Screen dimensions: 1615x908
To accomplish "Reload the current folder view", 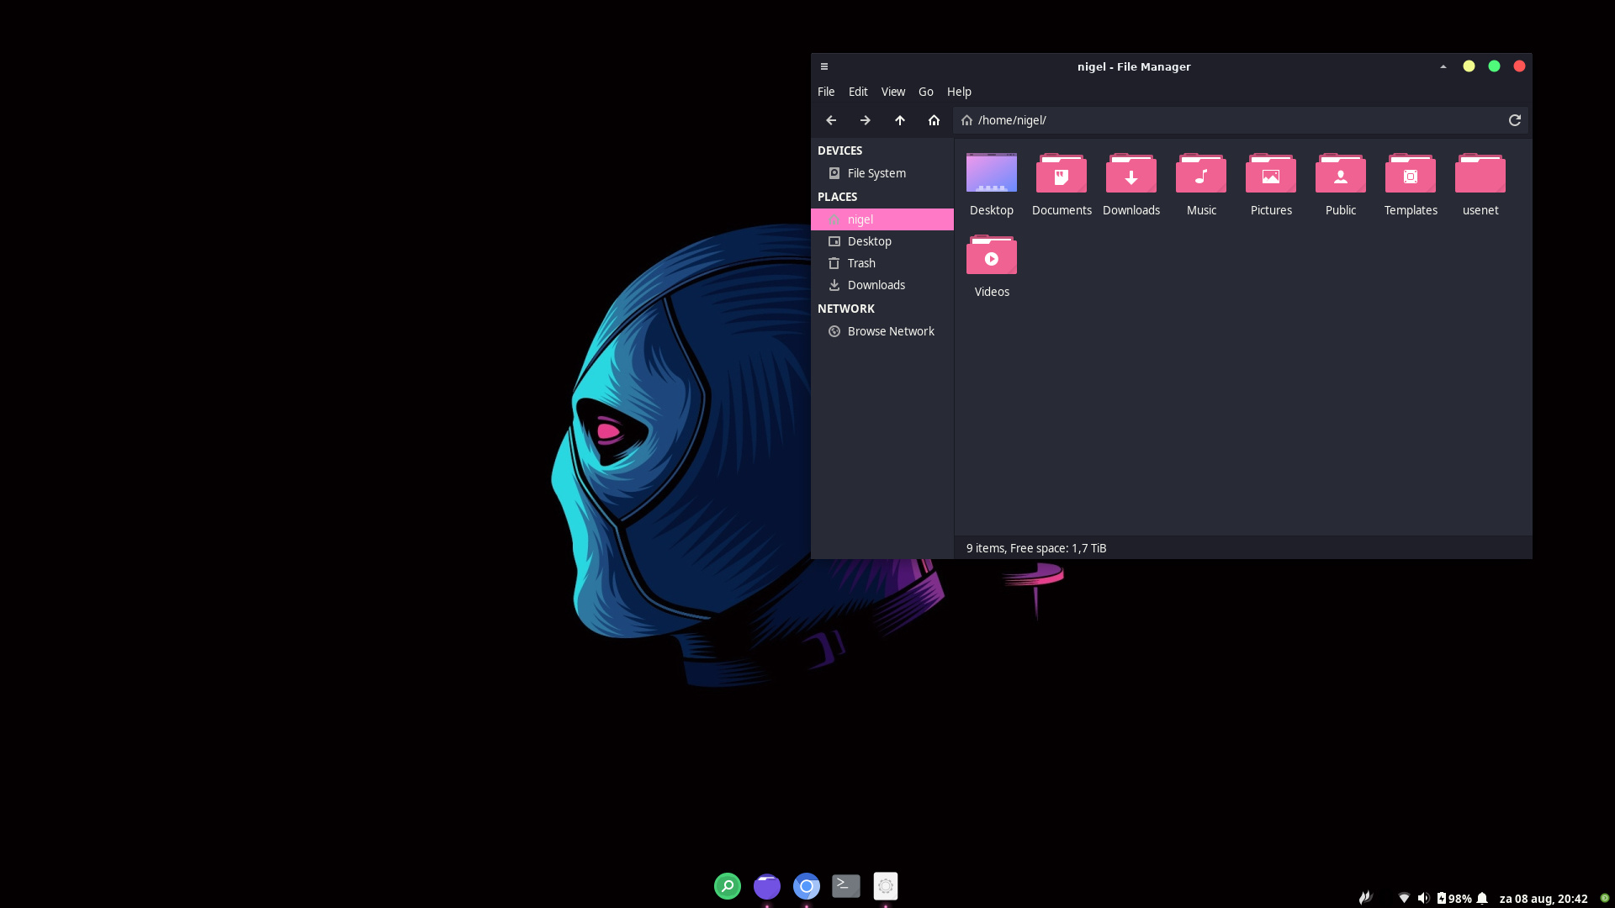I will tap(1514, 120).
